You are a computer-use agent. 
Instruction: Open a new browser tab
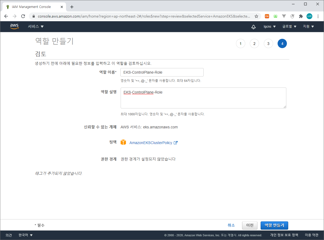coord(72,7)
